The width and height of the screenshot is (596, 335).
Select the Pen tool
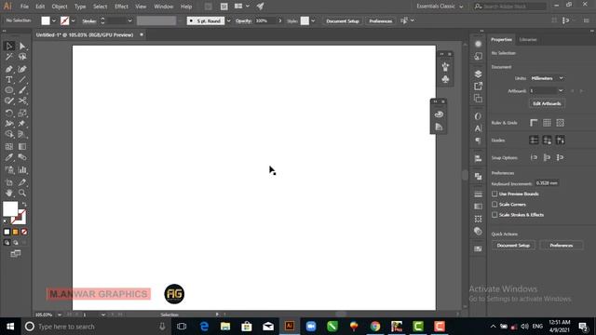[9, 69]
